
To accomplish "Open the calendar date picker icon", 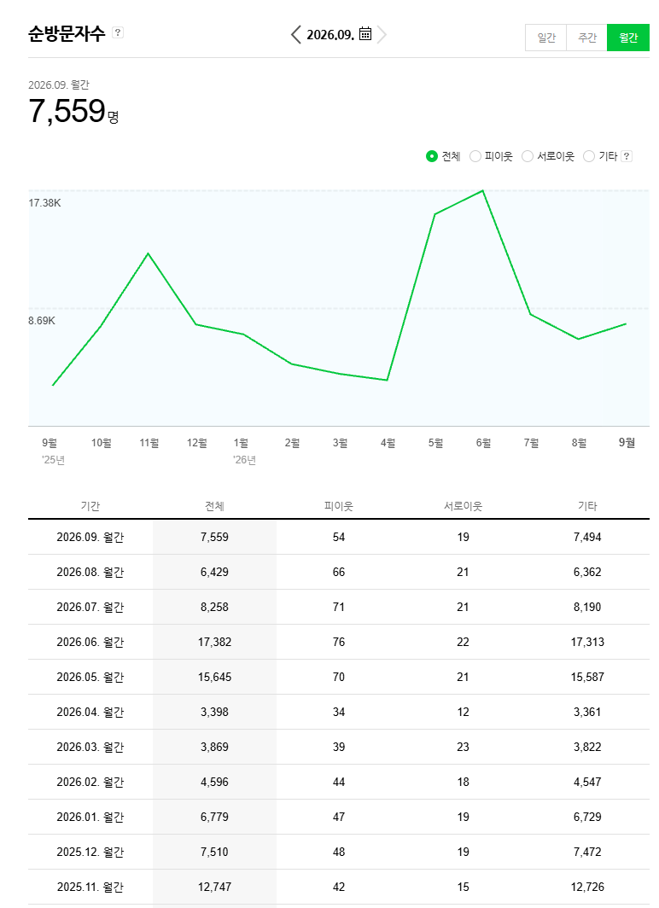I will click(x=364, y=33).
